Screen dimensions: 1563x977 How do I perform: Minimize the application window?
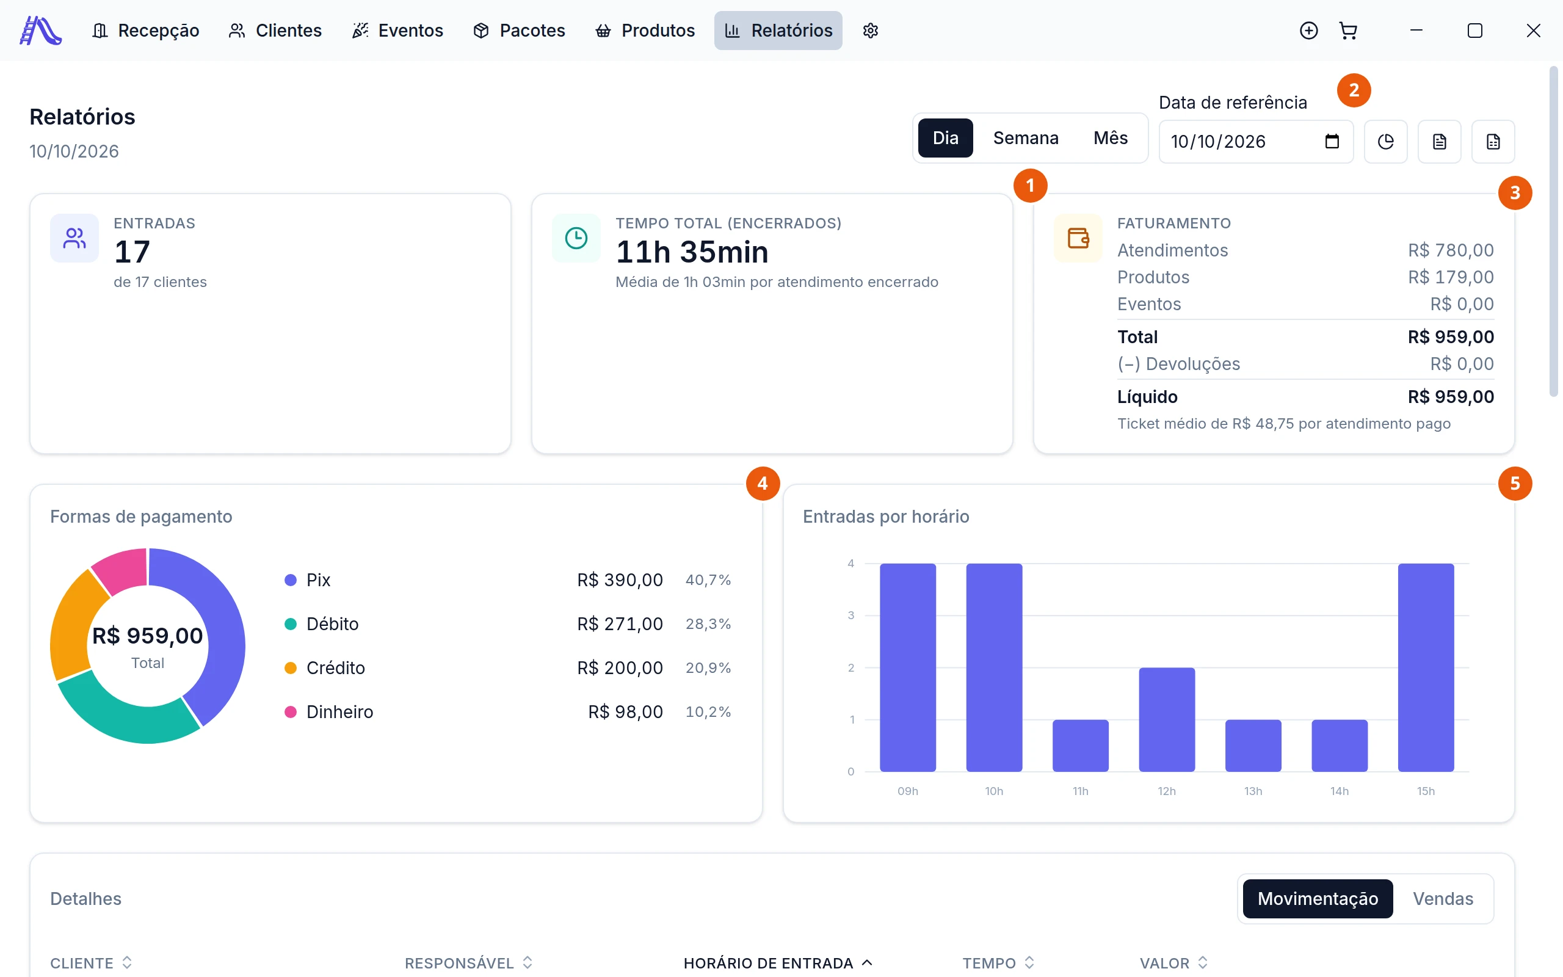coord(1416,31)
